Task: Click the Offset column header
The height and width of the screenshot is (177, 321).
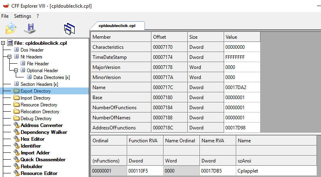Action: point(170,37)
